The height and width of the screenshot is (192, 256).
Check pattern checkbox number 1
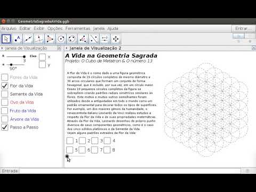pyautogui.click(x=70, y=141)
